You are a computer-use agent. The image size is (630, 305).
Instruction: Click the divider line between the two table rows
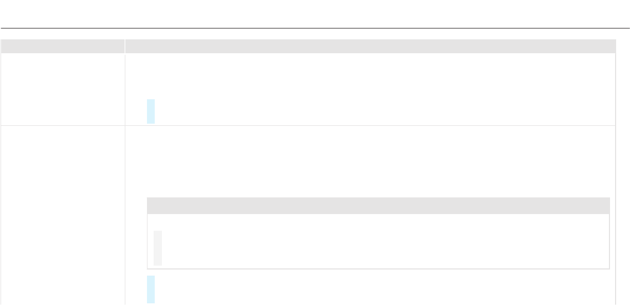click(x=370, y=125)
